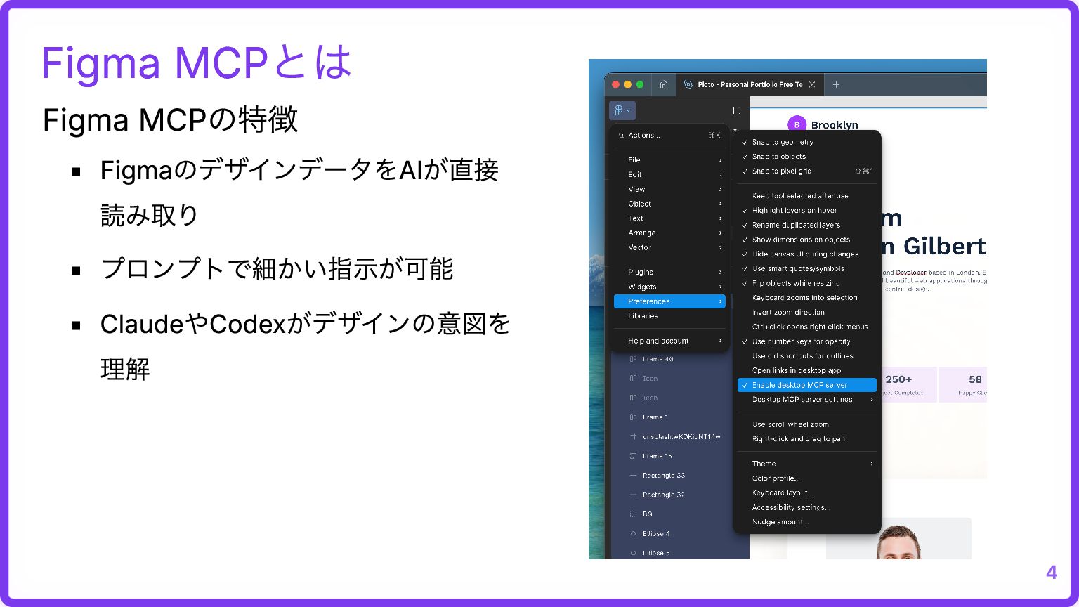Toggle Show dimensions on objects

pyautogui.click(x=807, y=240)
